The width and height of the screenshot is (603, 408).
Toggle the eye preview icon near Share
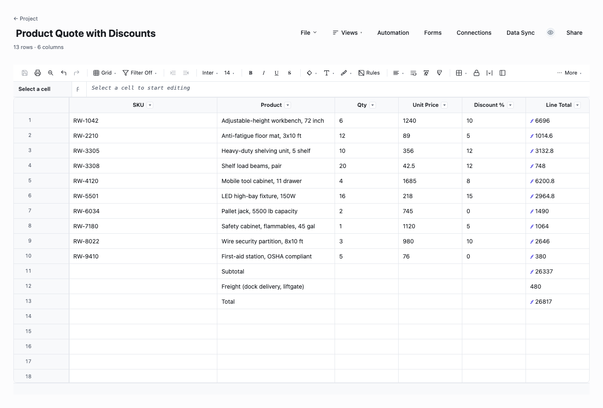(551, 33)
